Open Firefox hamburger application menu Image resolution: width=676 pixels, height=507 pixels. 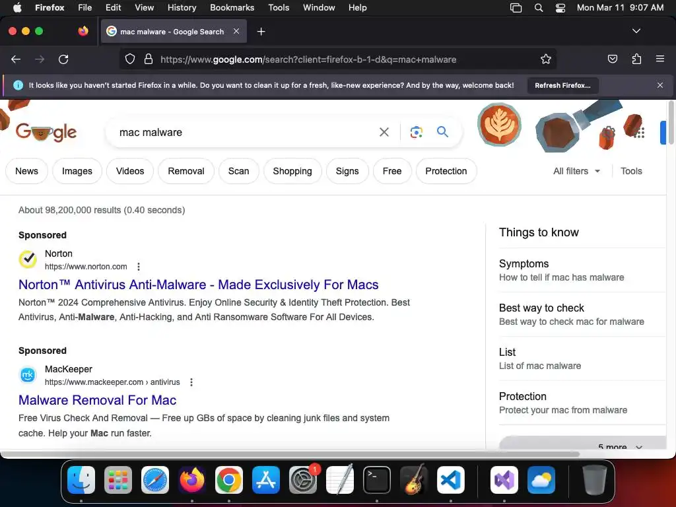(659, 59)
